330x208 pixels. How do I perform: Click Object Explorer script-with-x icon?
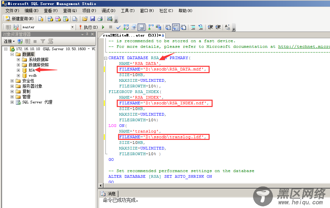pyautogui.click(x=50, y=41)
